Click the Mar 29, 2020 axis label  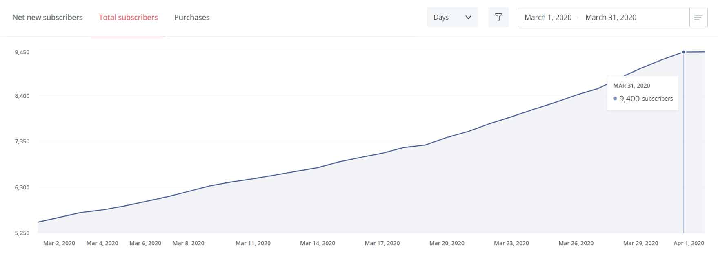point(640,243)
